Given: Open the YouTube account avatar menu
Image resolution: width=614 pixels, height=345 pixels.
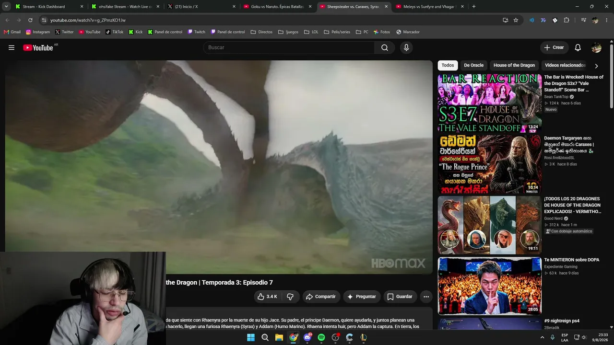Looking at the screenshot, I should click(596, 47).
